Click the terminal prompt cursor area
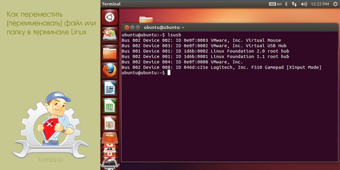The width and height of the screenshot is (340, 170). [169, 73]
